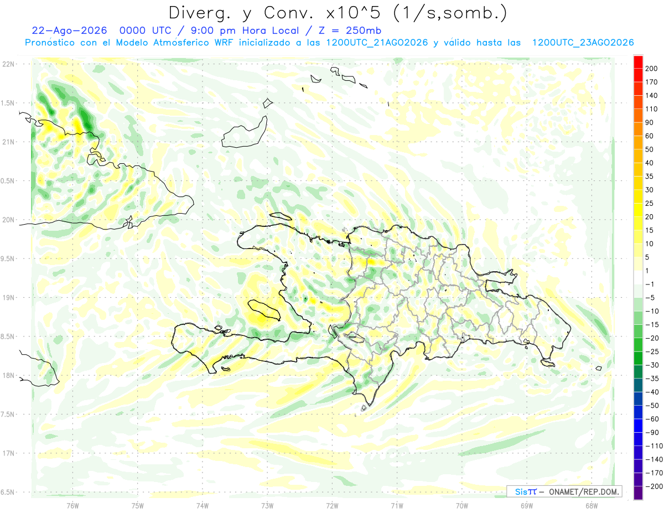Click the positive '5' color scale label
This screenshot has height=513, width=664.
pos(648,257)
